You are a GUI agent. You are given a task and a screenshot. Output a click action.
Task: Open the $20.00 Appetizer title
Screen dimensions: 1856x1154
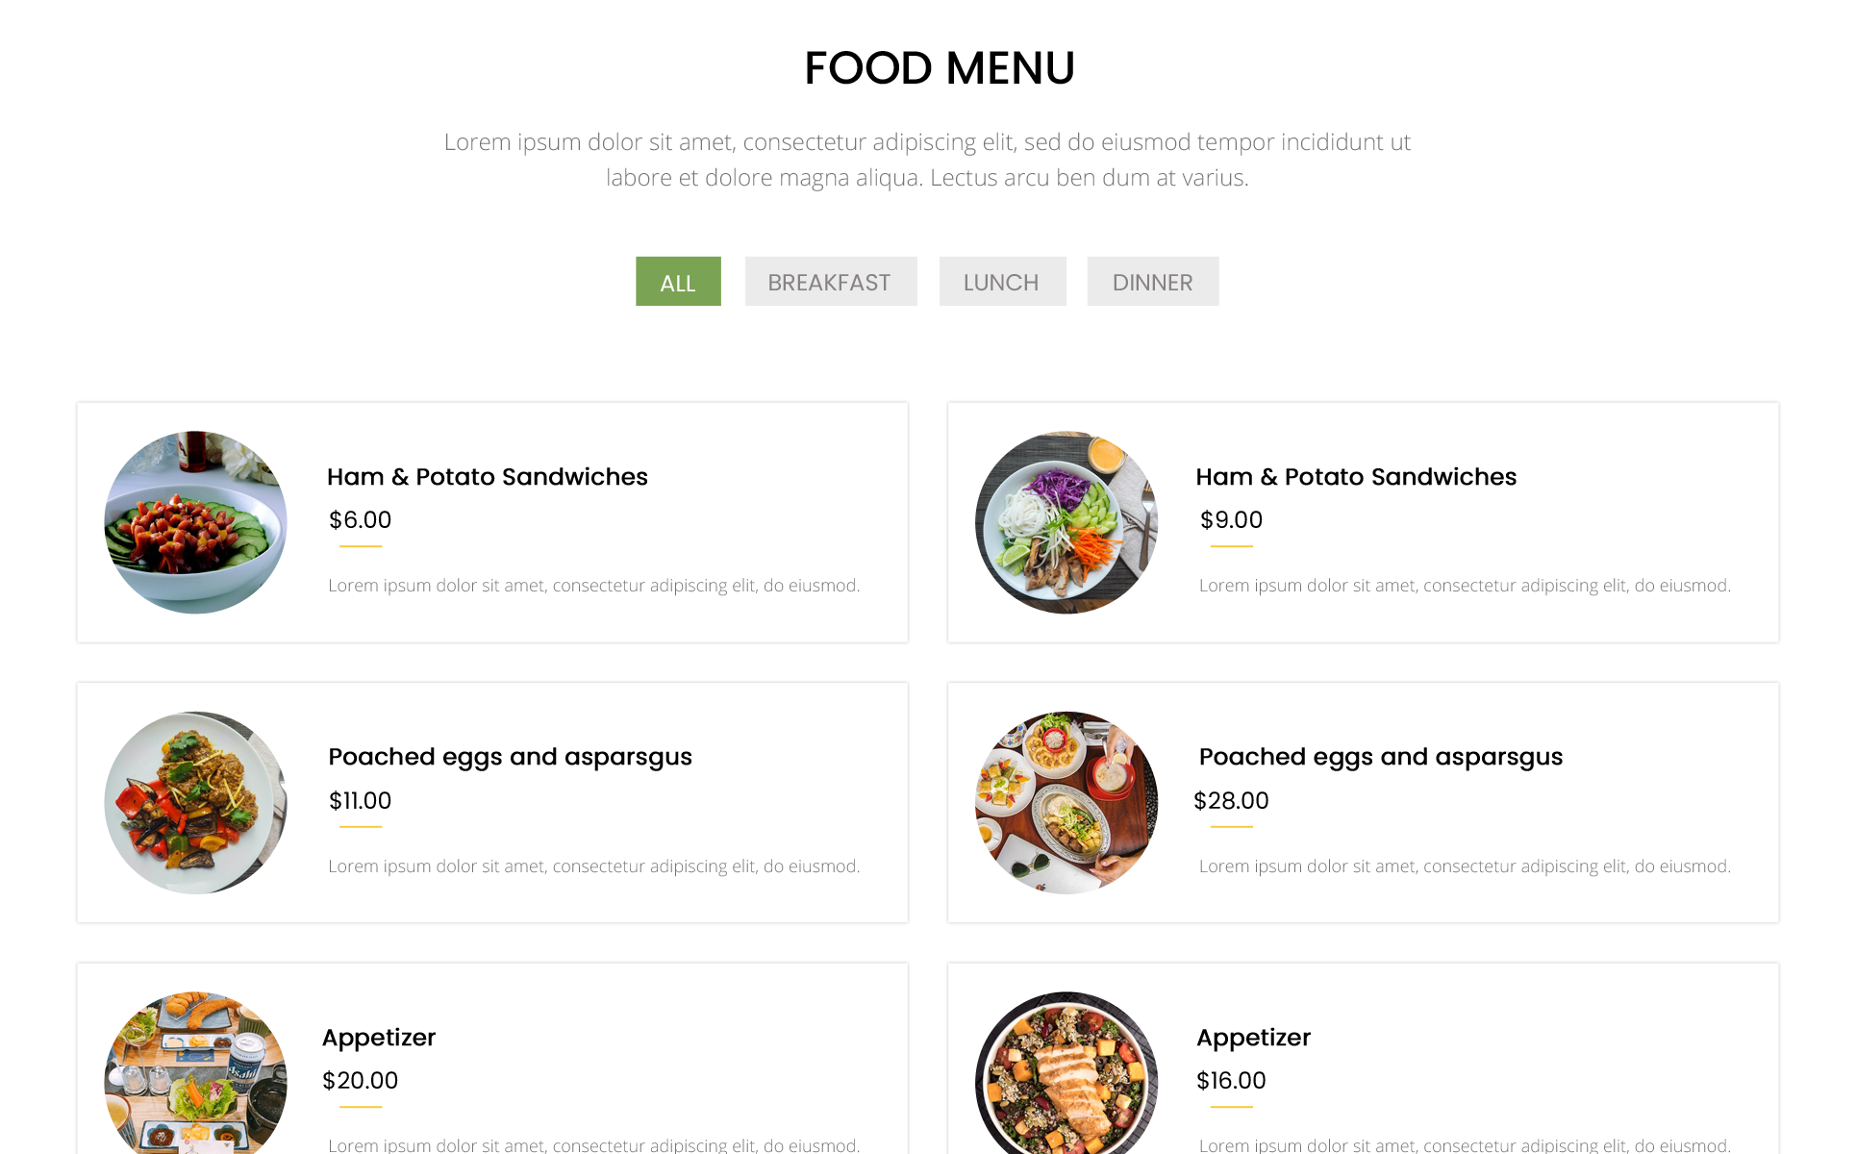378,1038
